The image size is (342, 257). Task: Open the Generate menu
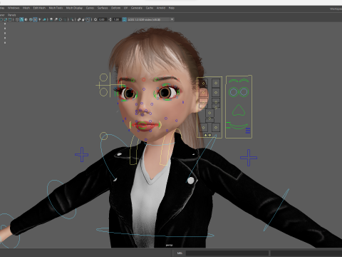(x=137, y=8)
